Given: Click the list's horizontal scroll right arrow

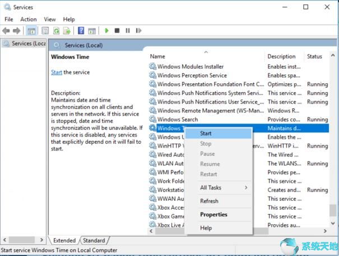Looking at the screenshot, I should pos(325,231).
